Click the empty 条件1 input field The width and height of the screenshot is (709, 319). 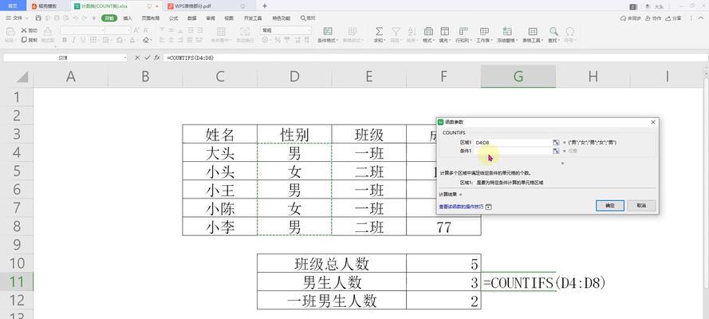click(x=512, y=151)
